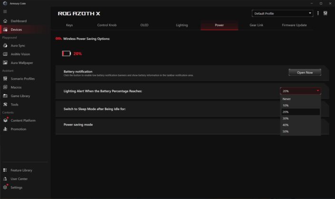
Task: Click the Devices icon in sidebar
Action: point(5,29)
